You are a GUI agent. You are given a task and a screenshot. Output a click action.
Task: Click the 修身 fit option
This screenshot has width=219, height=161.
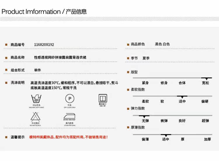164,83
